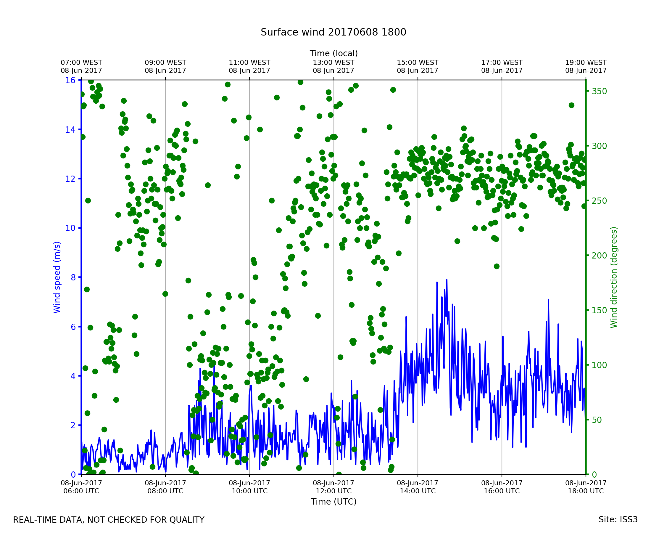This screenshot has height=533, width=651.
Task: Click the 50 tick on wind direction axis
Action: click(x=597, y=420)
